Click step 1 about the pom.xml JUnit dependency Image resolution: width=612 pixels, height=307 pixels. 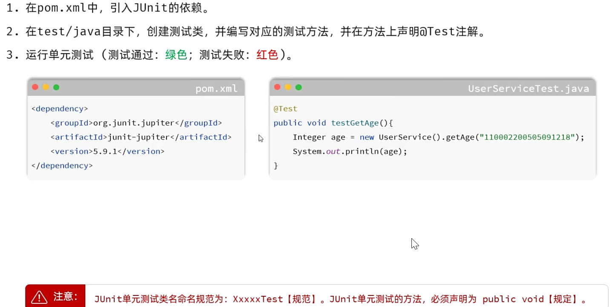[x=108, y=8]
